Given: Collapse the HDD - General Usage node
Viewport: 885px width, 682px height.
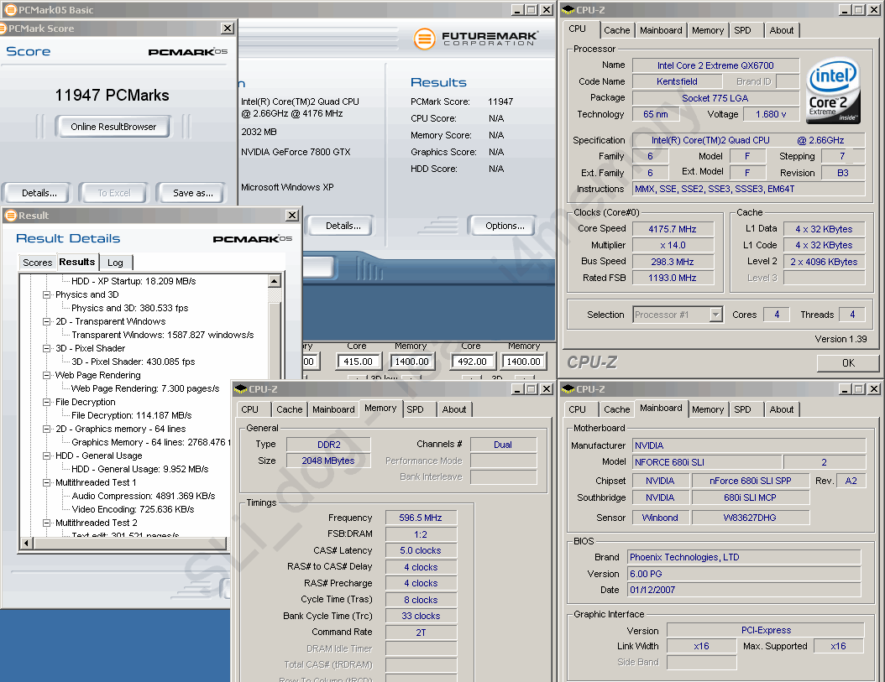Looking at the screenshot, I should 47,456.
